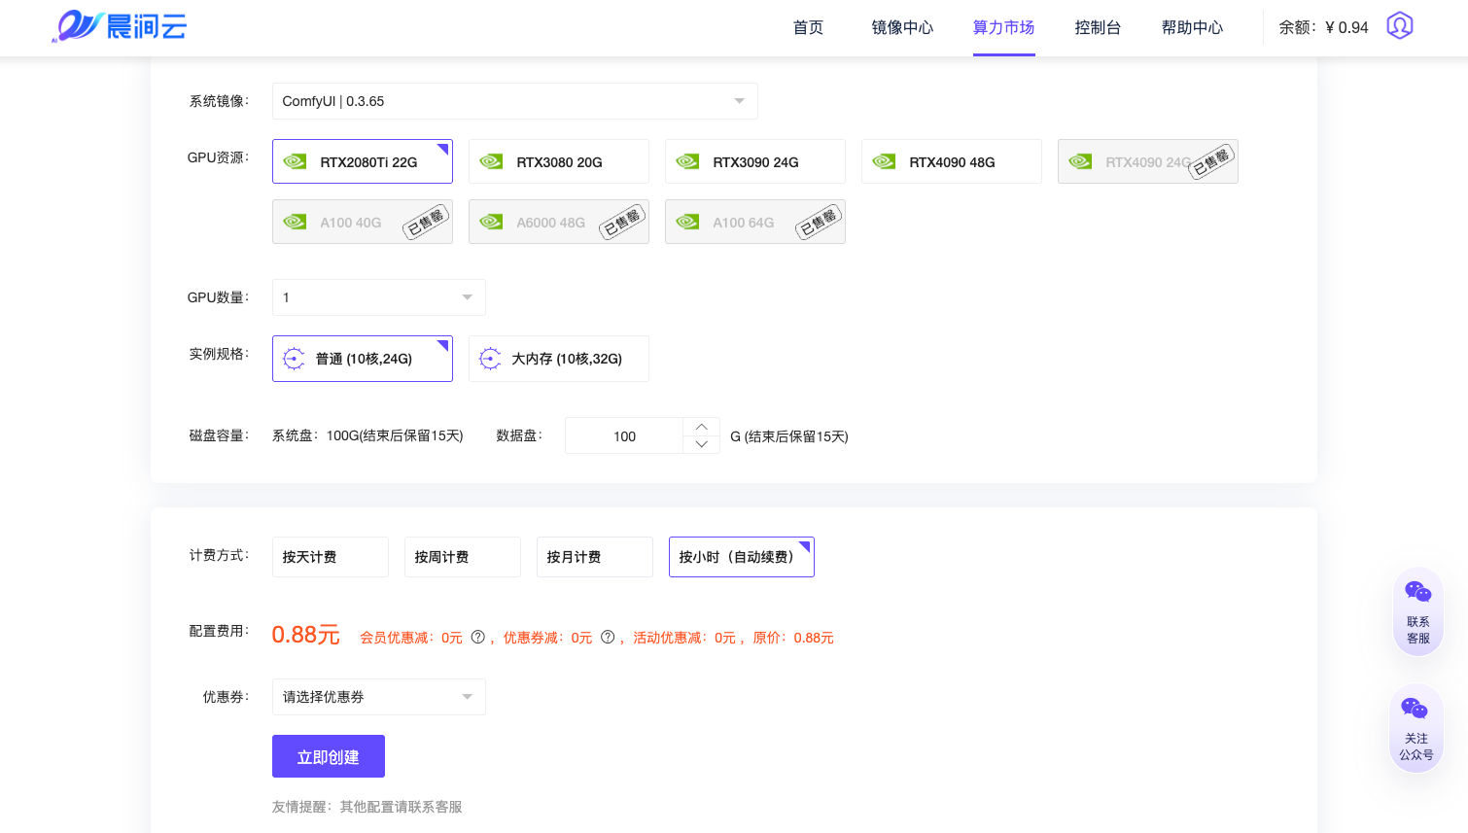Image resolution: width=1468 pixels, height=833 pixels.
Task: Open the 系统镜像 ComfyUI dropdown
Action: [x=515, y=101]
